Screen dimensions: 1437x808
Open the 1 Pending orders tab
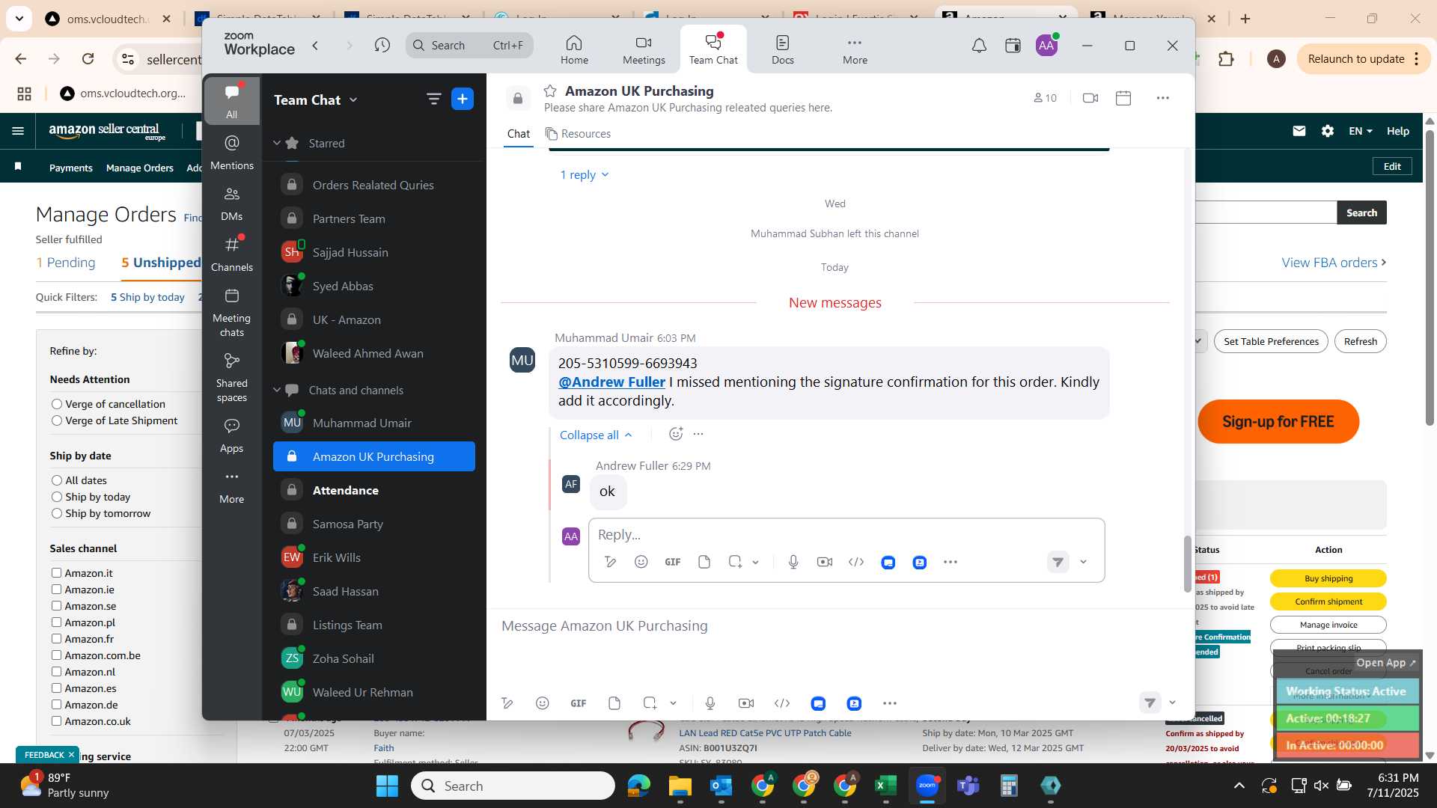point(66,263)
